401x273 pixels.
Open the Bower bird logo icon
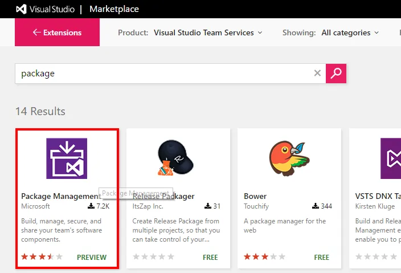pos(289,158)
